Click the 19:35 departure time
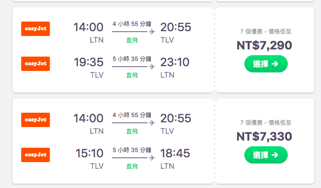 point(89,62)
